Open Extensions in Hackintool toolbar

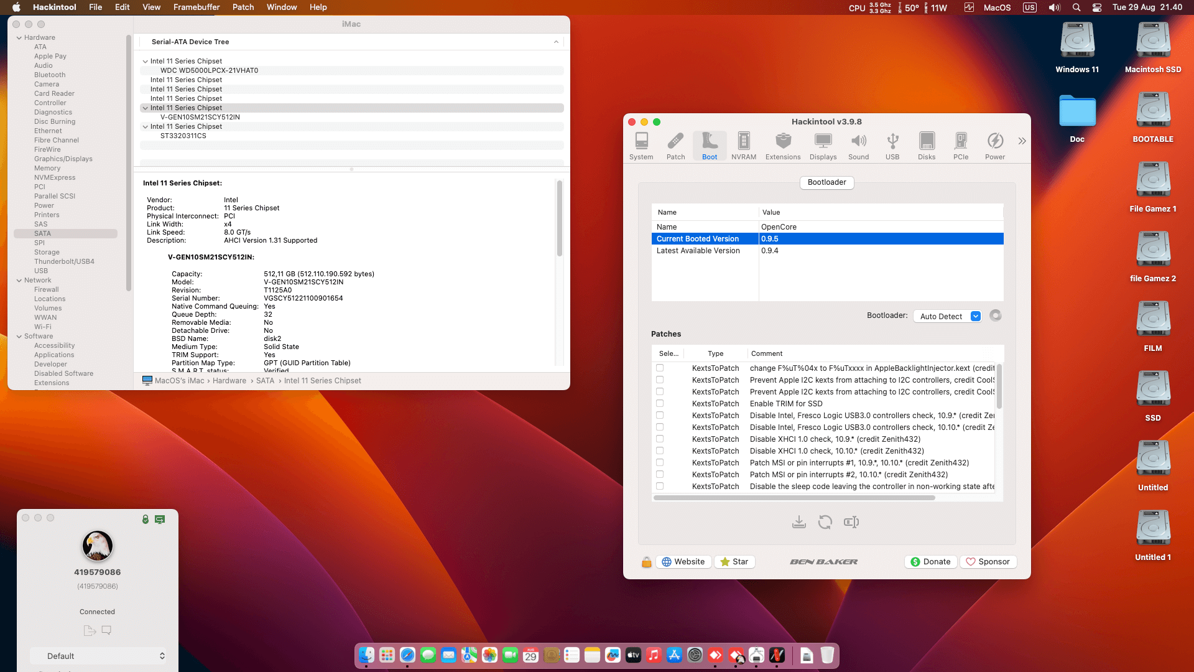pyautogui.click(x=782, y=146)
